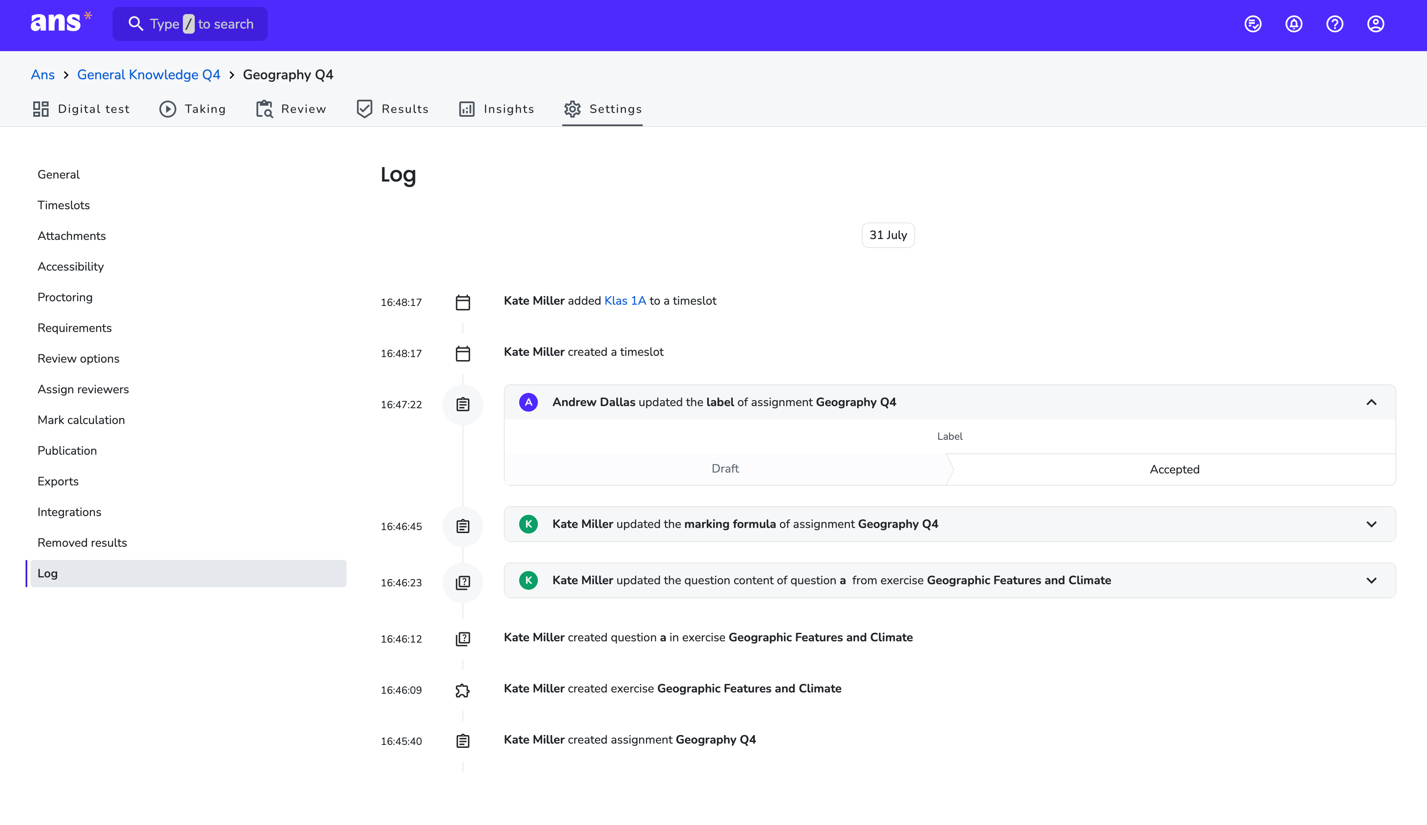
Task: Open General settings section
Action: point(58,174)
